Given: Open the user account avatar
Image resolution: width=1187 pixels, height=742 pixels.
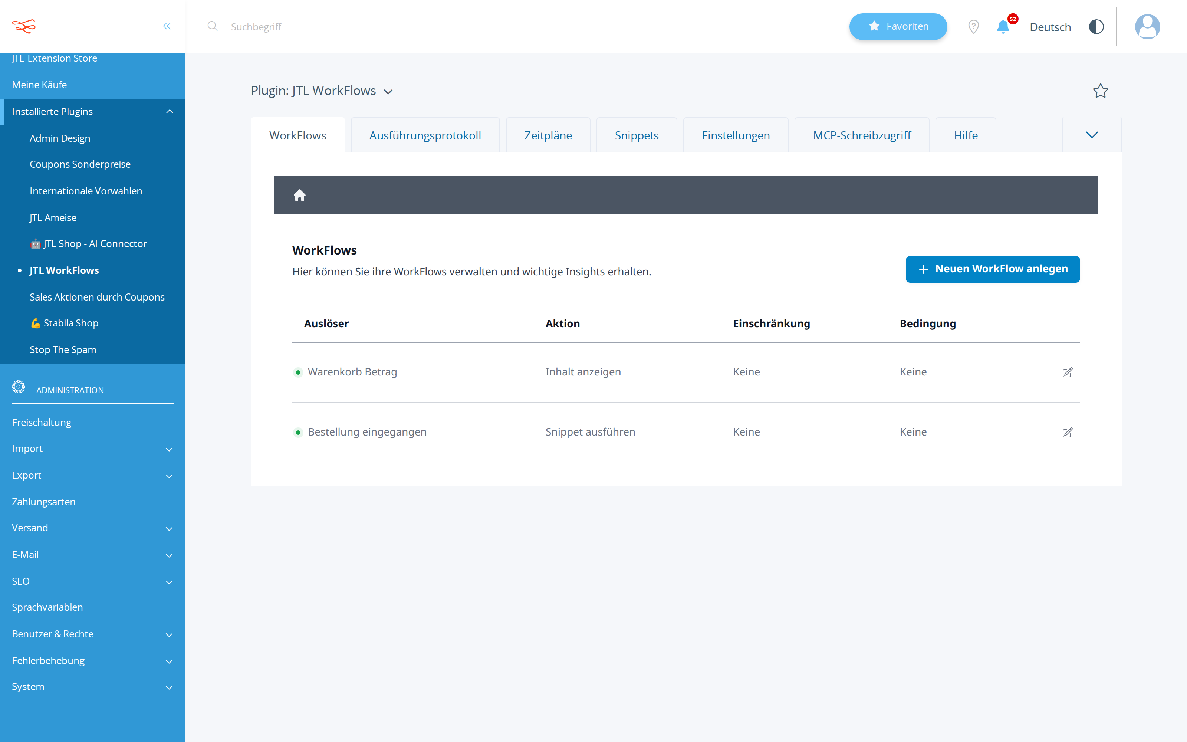Looking at the screenshot, I should point(1147,26).
